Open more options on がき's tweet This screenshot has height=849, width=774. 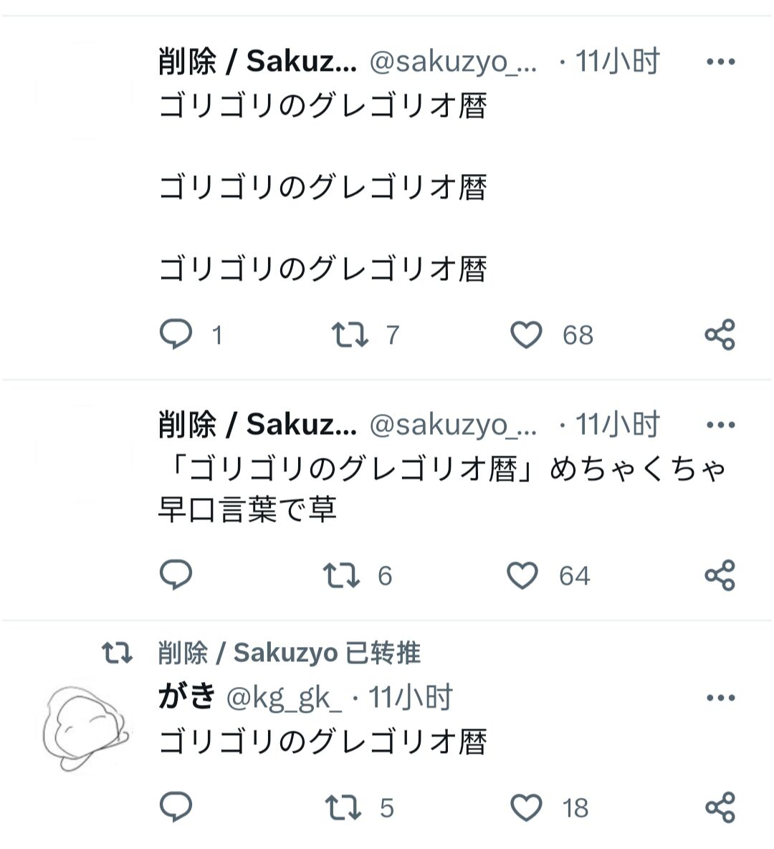pyautogui.click(x=720, y=698)
